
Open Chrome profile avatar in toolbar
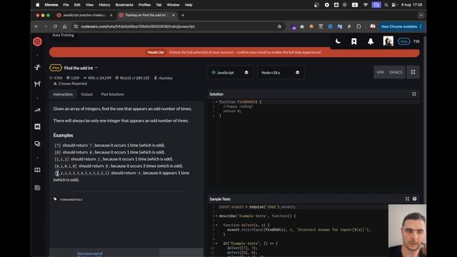373,26
